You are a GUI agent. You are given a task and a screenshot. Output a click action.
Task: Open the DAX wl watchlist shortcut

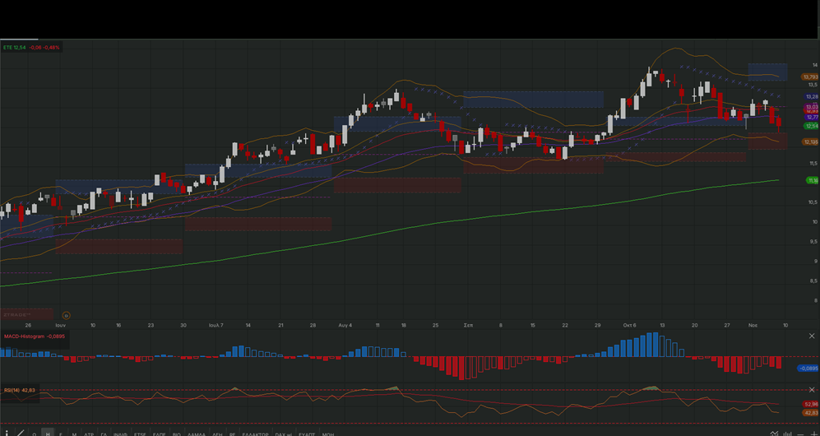(x=283, y=434)
